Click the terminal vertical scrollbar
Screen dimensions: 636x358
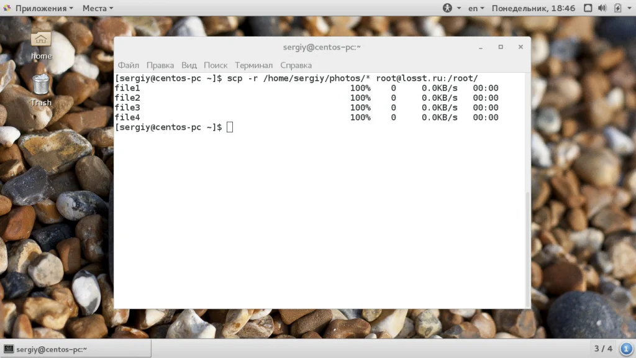527,249
